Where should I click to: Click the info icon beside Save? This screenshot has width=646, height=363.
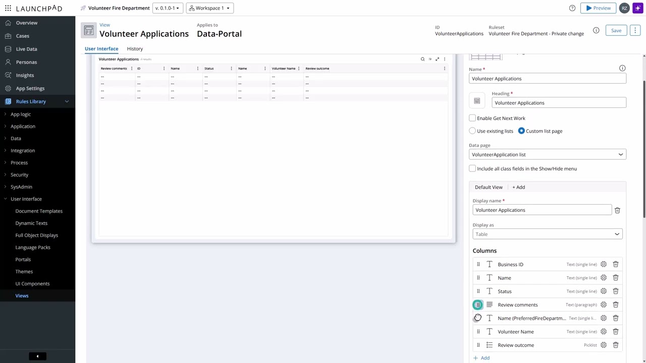tap(596, 30)
